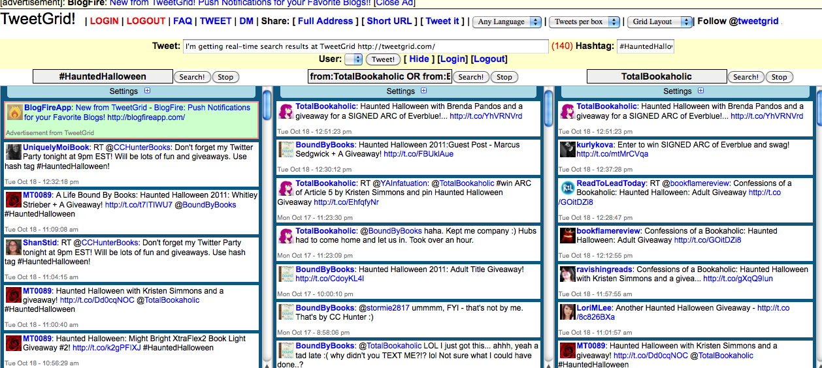Click UniquelyMoiBook's avatar thumbnail

click(x=13, y=152)
